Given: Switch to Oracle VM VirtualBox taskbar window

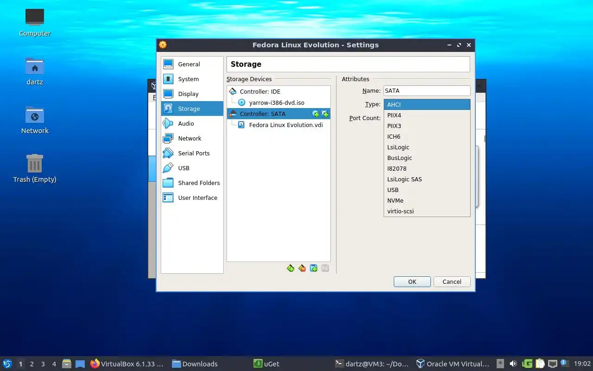Looking at the screenshot, I should 453,364.
